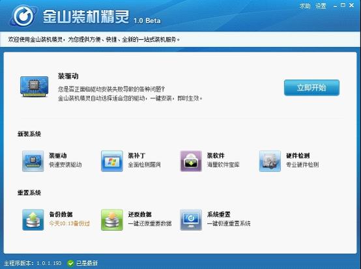Open the 硬件检测 hardware detection icon
The height and width of the screenshot is (269, 361).
coord(270,161)
